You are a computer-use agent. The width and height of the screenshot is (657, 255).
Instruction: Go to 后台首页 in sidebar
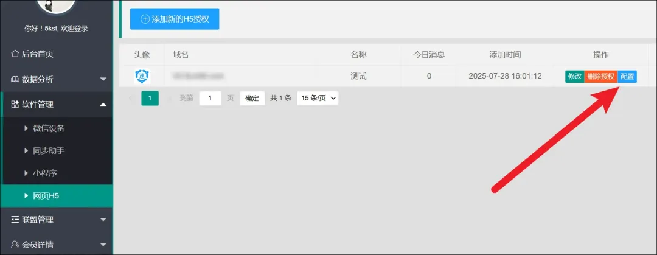(x=56, y=54)
